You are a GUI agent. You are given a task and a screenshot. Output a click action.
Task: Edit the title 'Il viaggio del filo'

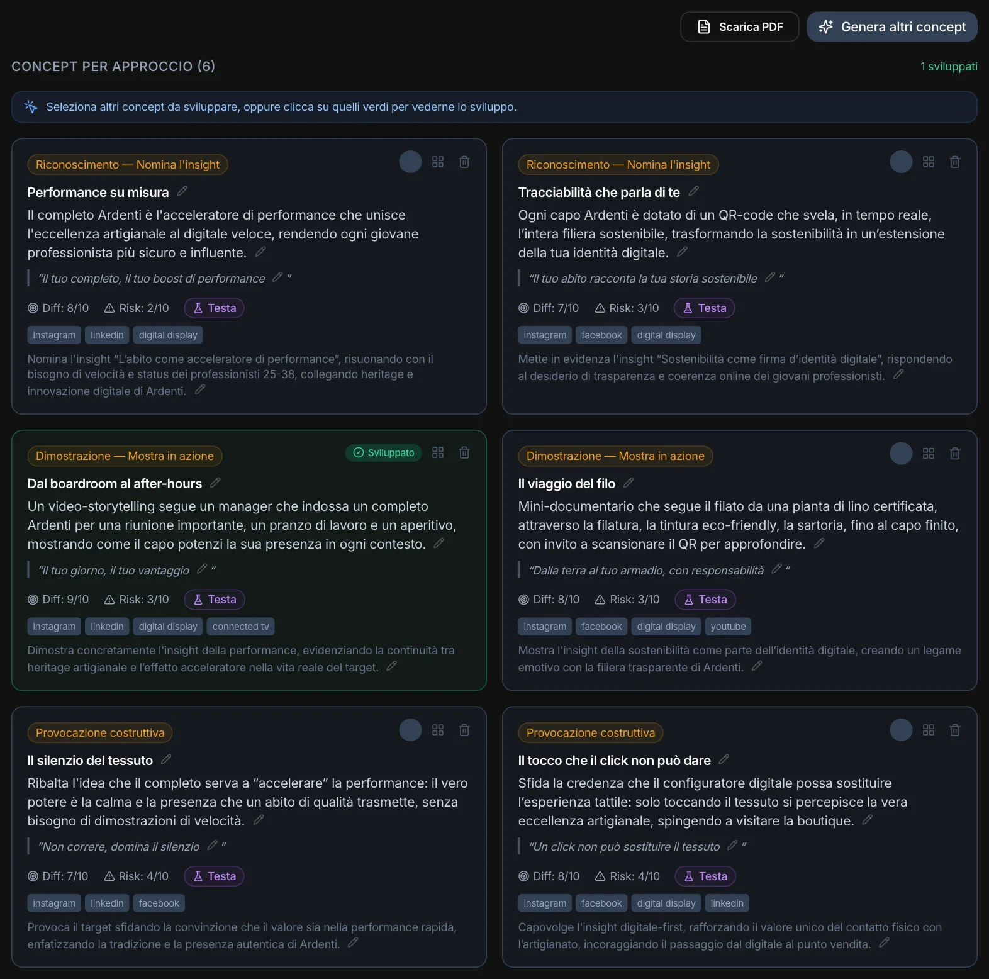point(629,483)
